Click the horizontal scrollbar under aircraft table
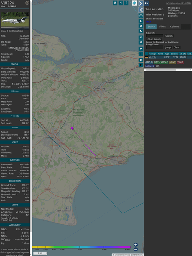The image size is (192, 256). tap(168, 70)
